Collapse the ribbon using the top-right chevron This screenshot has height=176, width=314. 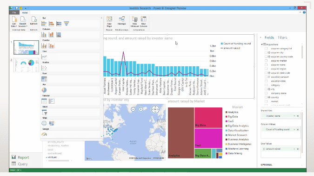point(300,13)
